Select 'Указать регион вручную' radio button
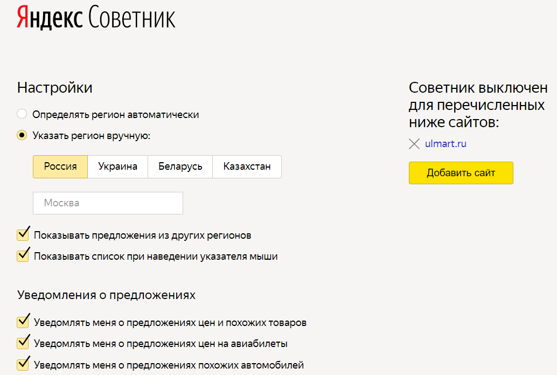The image size is (557, 375). (x=22, y=135)
